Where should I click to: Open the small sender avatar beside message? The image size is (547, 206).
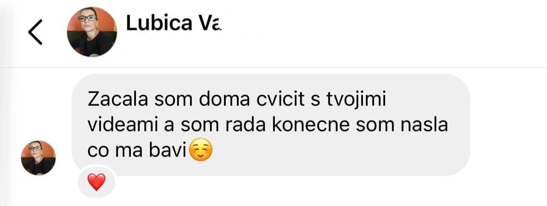[x=38, y=158]
